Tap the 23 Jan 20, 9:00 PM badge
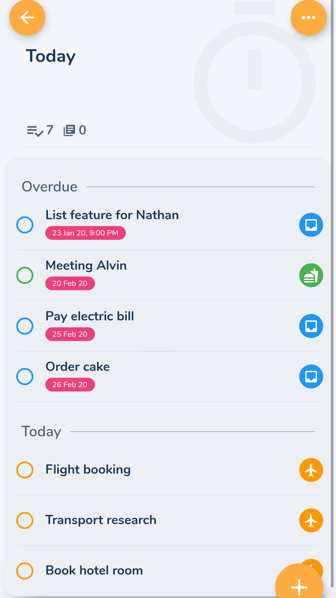The height and width of the screenshot is (598, 336). tap(86, 233)
